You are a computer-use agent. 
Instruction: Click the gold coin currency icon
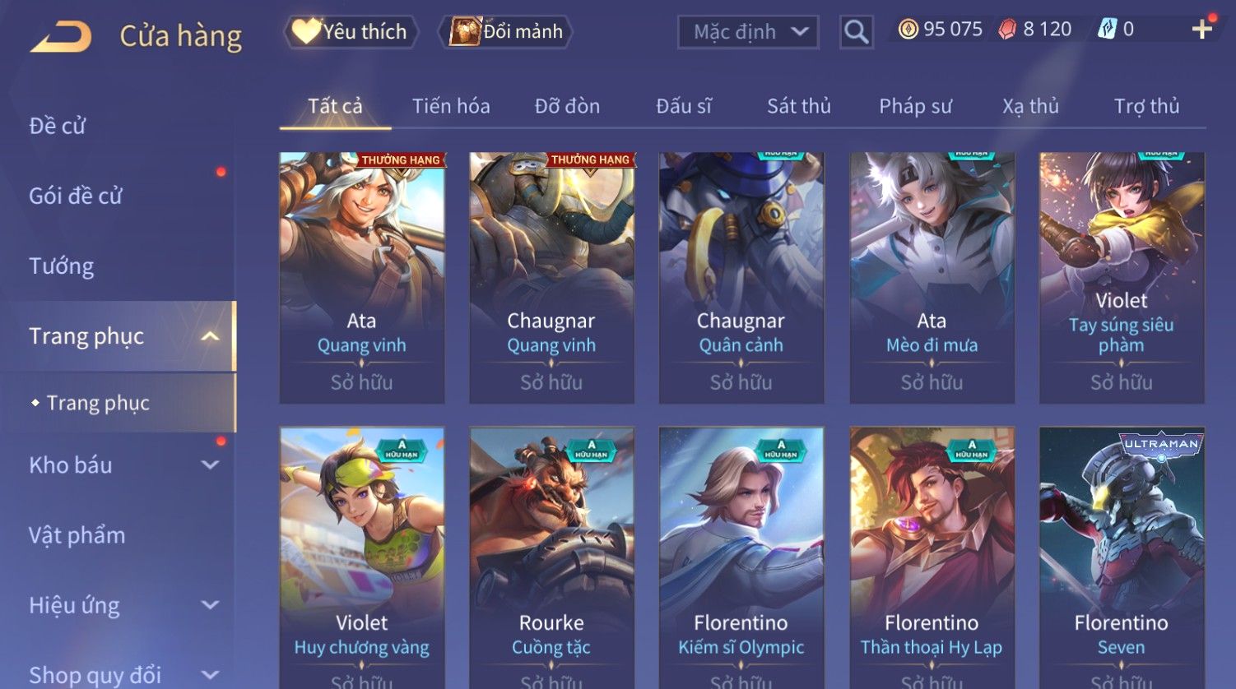pos(908,30)
